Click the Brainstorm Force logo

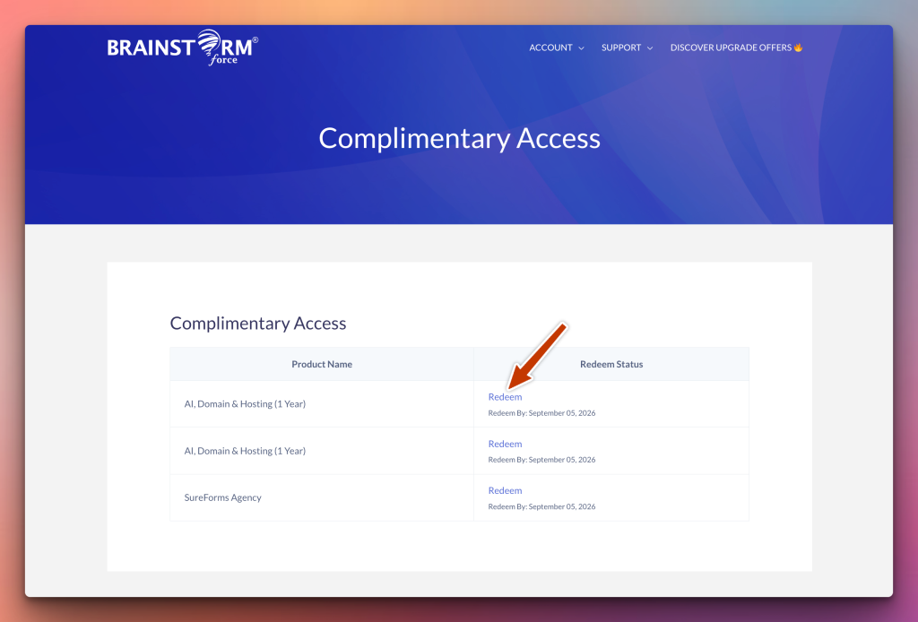click(x=183, y=48)
